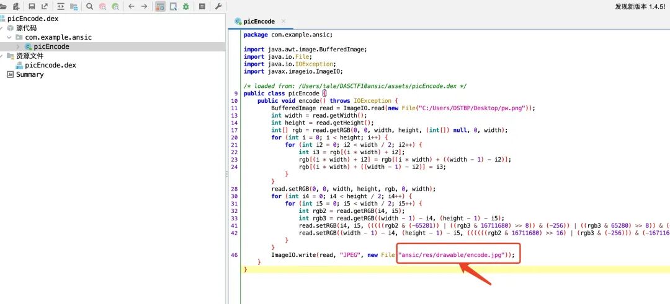Viewport: 670px width, 304px height.
Task: Navigate back with the left arrow
Action: click(131, 6)
